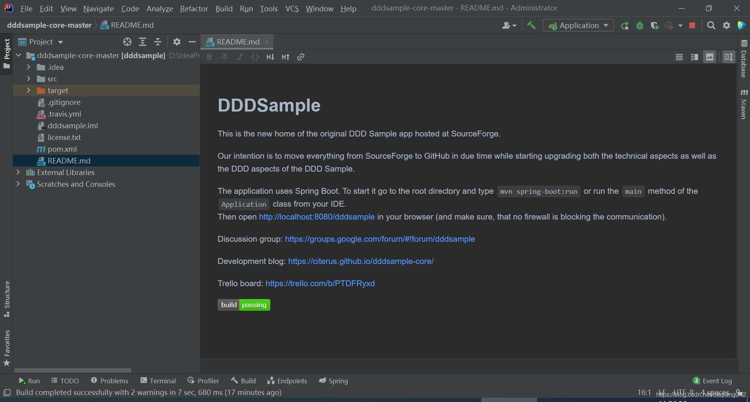Expand the .idea folder
Screen dimensions: 750x402
[29, 67]
